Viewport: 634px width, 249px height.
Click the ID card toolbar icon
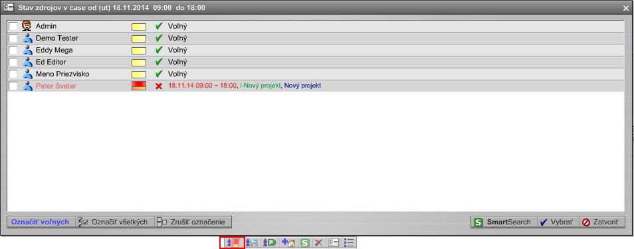tap(334, 242)
